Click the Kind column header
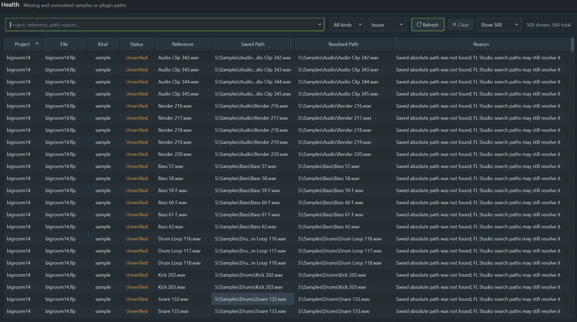Viewport: 577px width, 322px height. click(103, 44)
